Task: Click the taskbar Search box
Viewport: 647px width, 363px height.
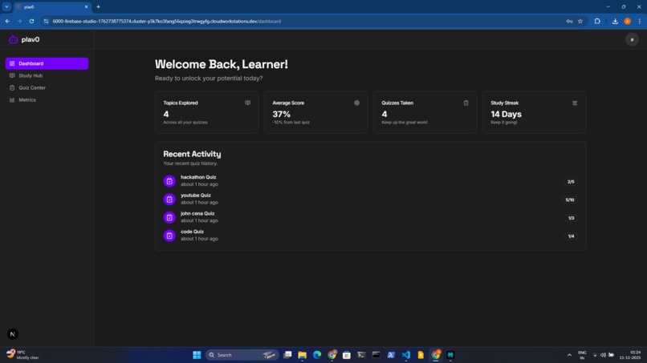Action: click(242, 355)
